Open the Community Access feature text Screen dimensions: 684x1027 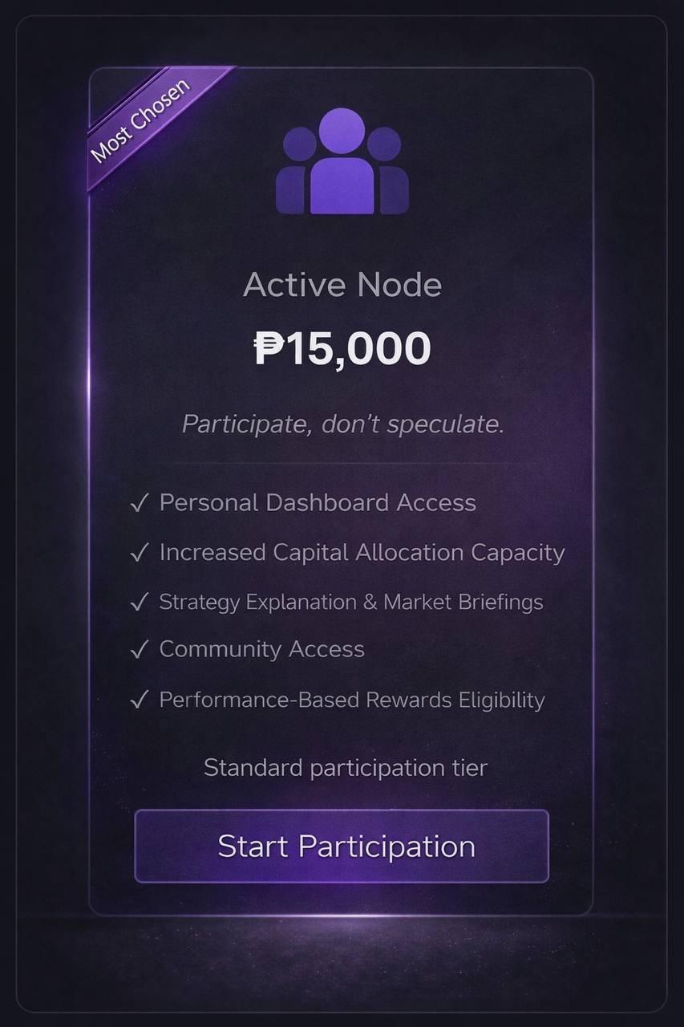(x=261, y=649)
